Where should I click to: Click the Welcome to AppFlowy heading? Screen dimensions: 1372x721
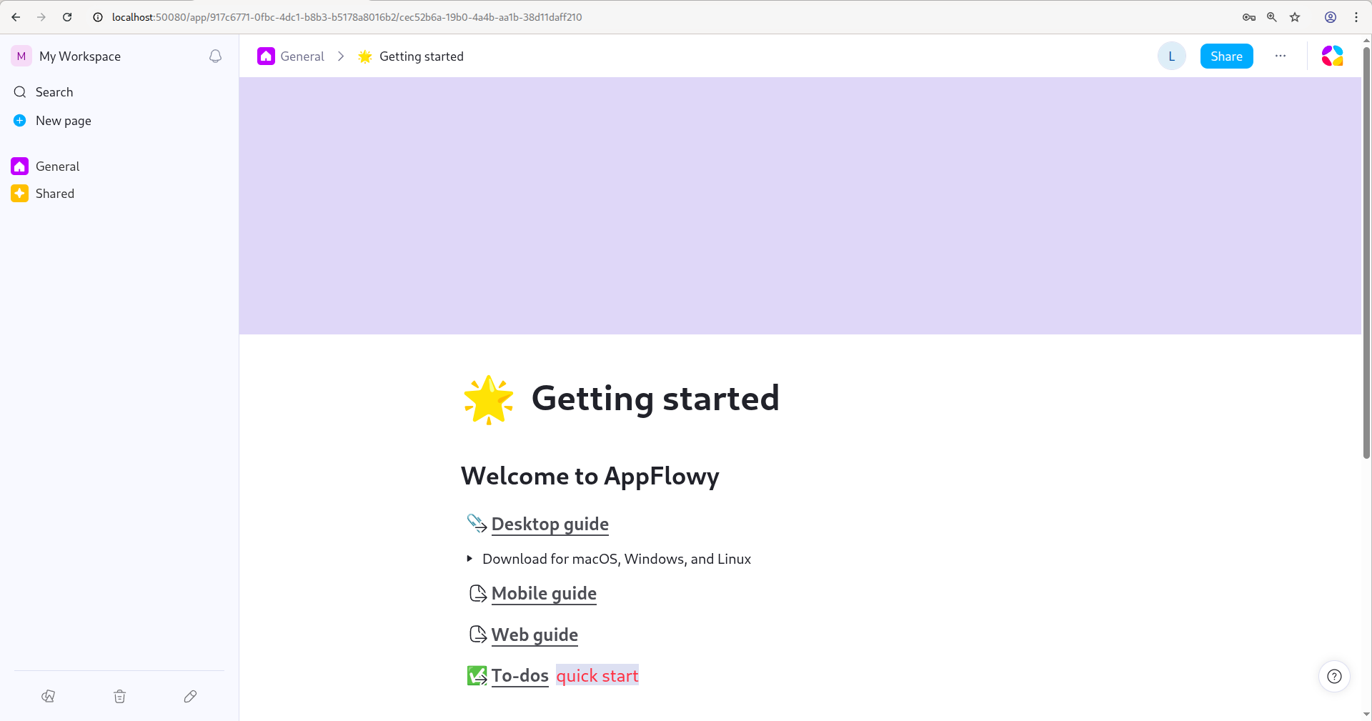click(590, 476)
